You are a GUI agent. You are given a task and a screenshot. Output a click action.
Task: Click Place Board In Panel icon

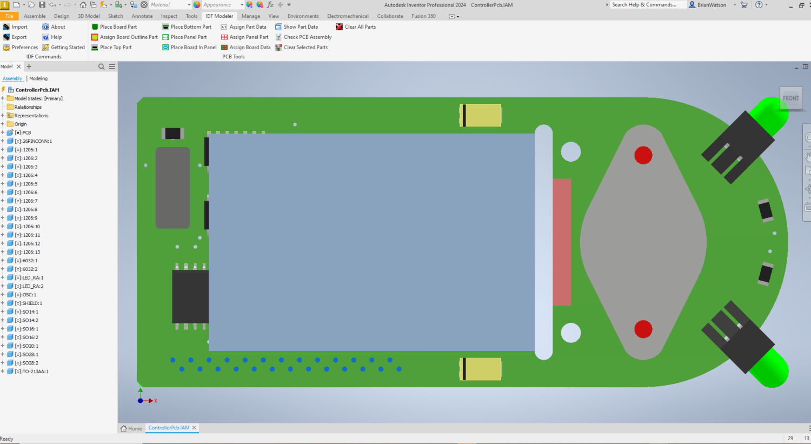tap(165, 48)
